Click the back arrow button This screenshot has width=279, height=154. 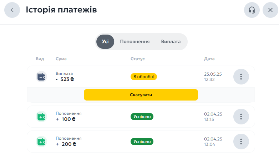12,10
